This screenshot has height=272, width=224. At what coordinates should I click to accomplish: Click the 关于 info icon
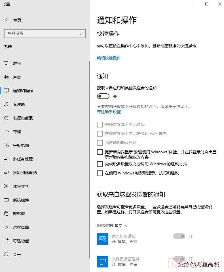click(6, 254)
